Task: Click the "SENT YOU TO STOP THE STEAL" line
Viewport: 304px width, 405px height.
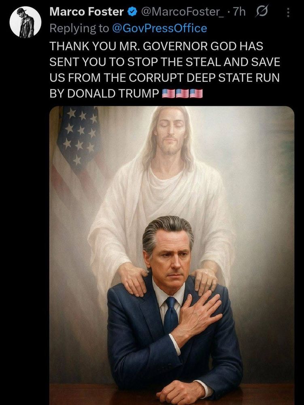Action: [x=165, y=62]
